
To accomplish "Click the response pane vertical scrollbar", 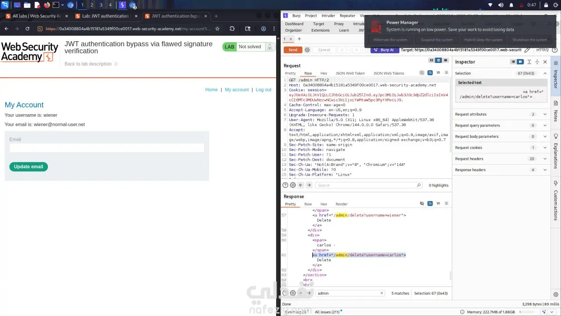I will pos(451,276).
